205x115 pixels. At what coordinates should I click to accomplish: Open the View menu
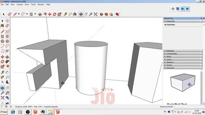(12, 4)
